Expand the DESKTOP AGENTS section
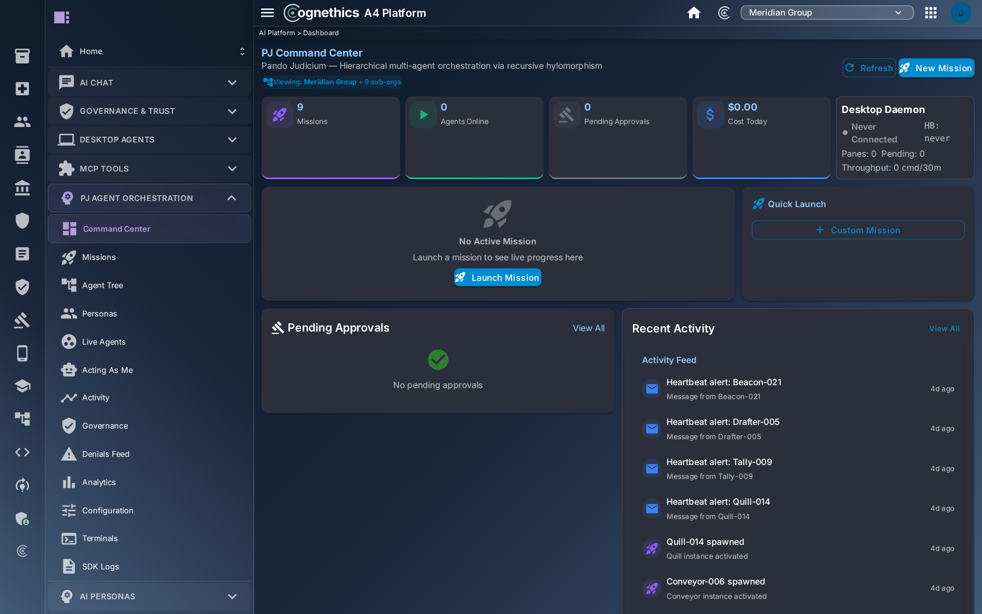Image resolution: width=982 pixels, height=614 pixels. pos(149,140)
